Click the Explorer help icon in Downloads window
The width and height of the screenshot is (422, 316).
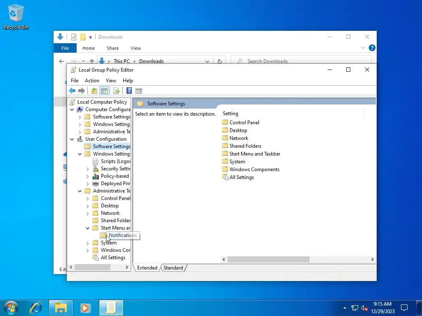click(x=372, y=48)
